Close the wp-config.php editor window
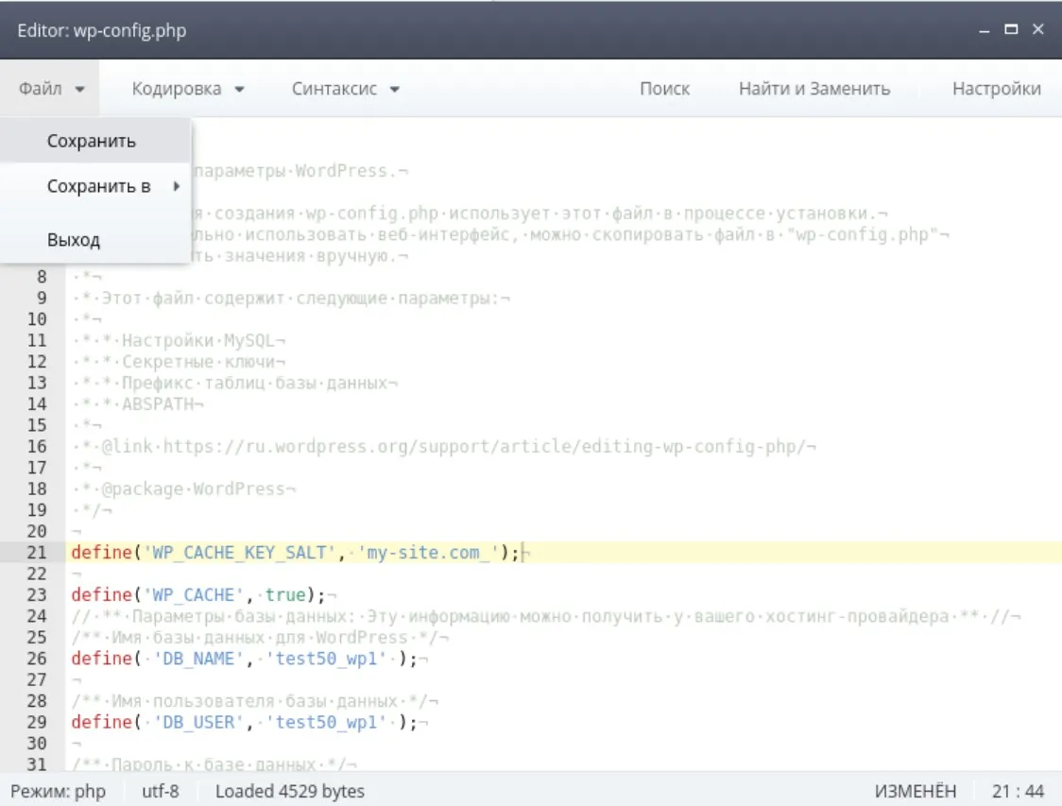The image size is (1062, 806). (1037, 29)
